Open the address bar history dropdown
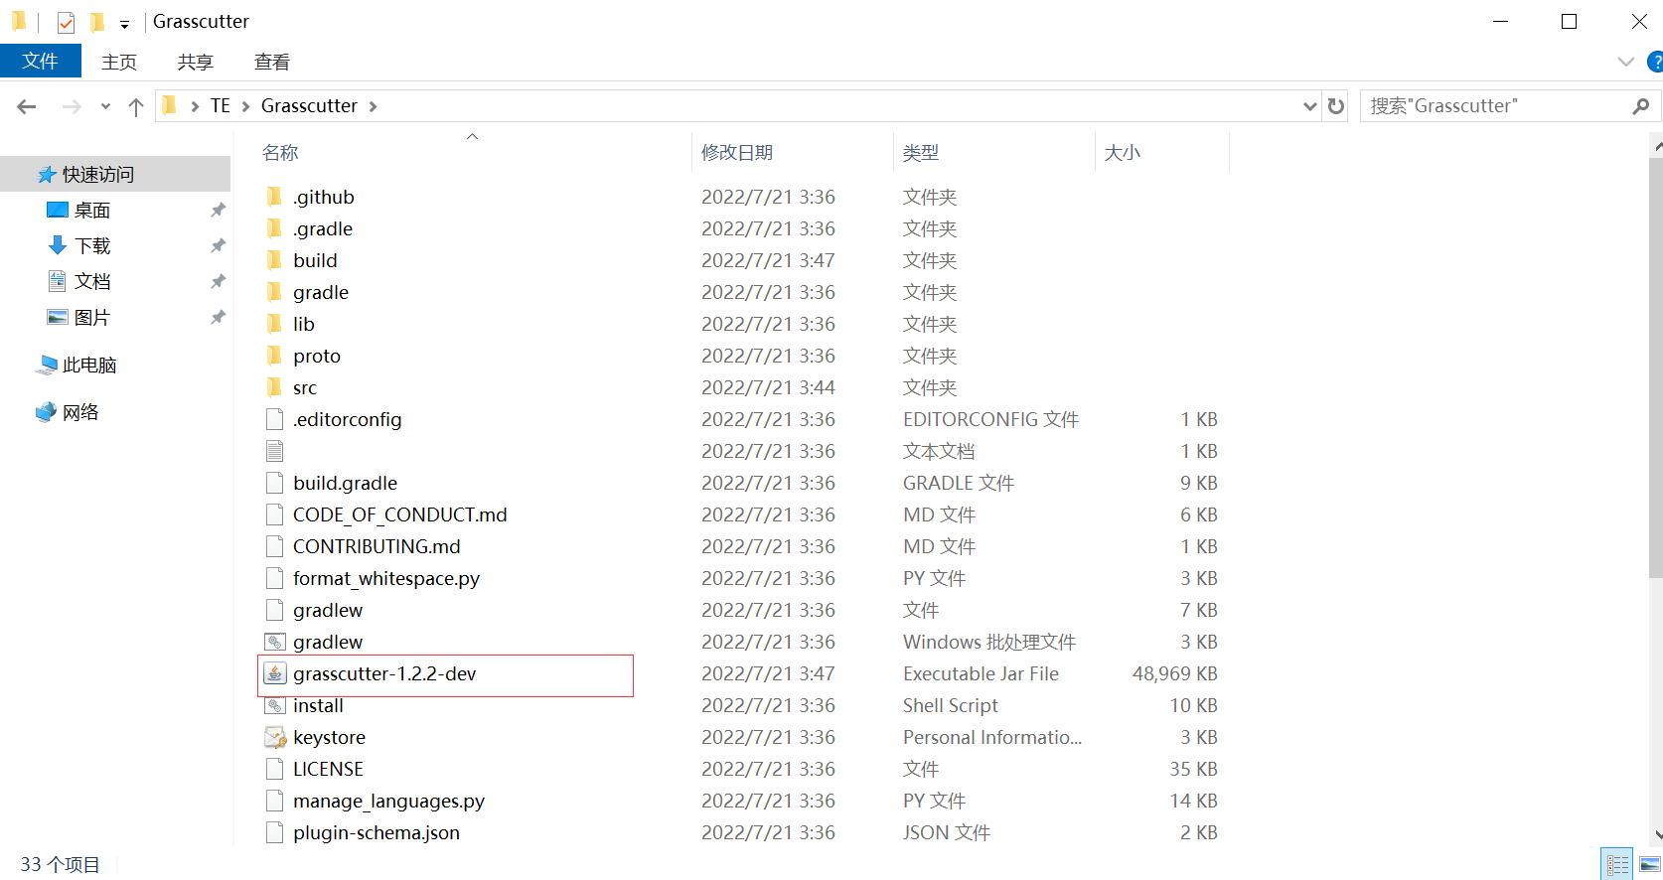The width and height of the screenshot is (1663, 880). (1310, 106)
